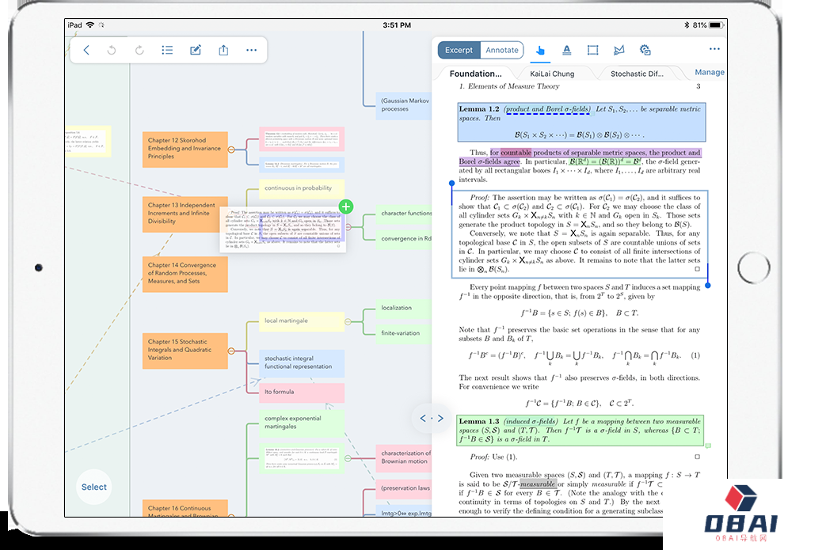Pick the lasso freeform selection tool
The height and width of the screenshot is (550, 826).
pos(619,50)
